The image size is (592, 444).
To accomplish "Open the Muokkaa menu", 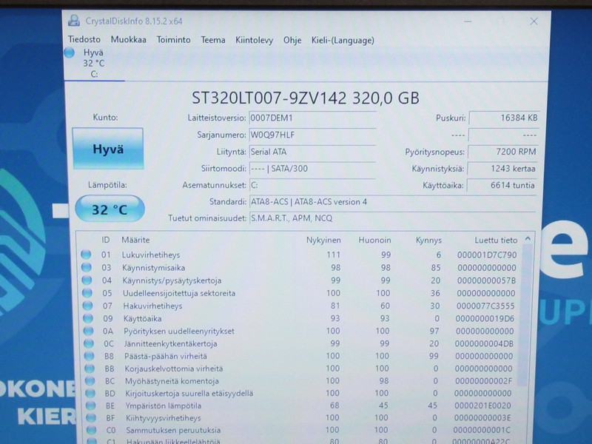I will [128, 40].
